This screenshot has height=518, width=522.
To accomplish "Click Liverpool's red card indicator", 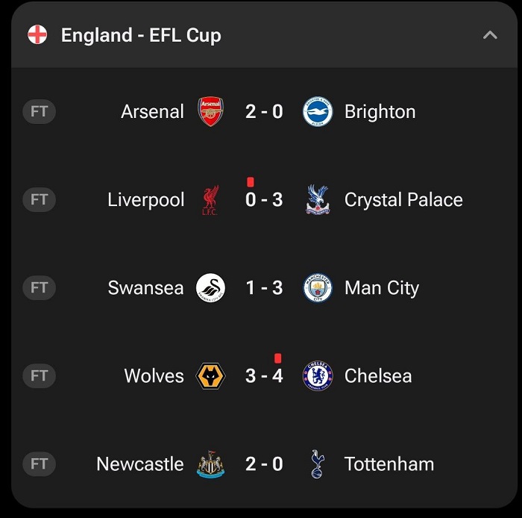I will pos(251,181).
